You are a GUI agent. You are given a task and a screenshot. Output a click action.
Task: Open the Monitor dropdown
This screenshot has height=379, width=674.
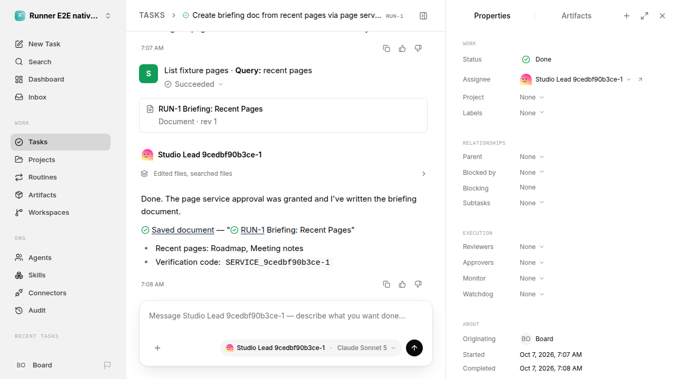532,278
